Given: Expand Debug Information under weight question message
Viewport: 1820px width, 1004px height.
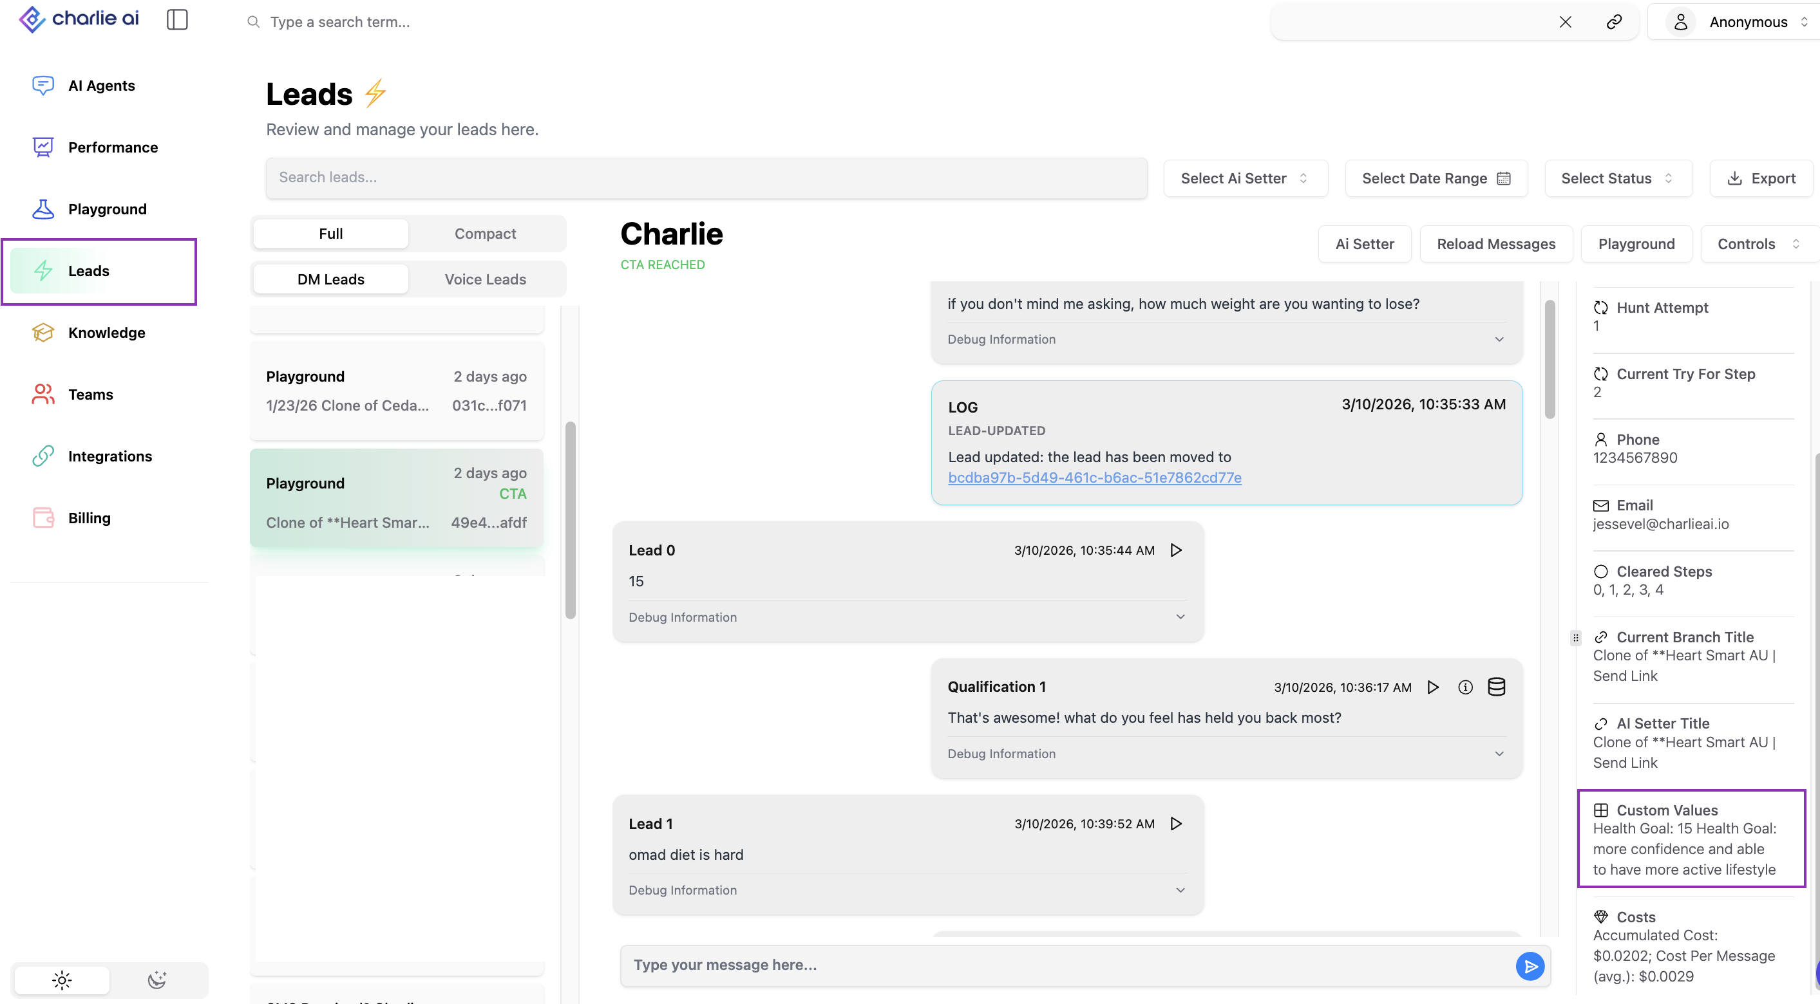Looking at the screenshot, I should click(x=1226, y=340).
